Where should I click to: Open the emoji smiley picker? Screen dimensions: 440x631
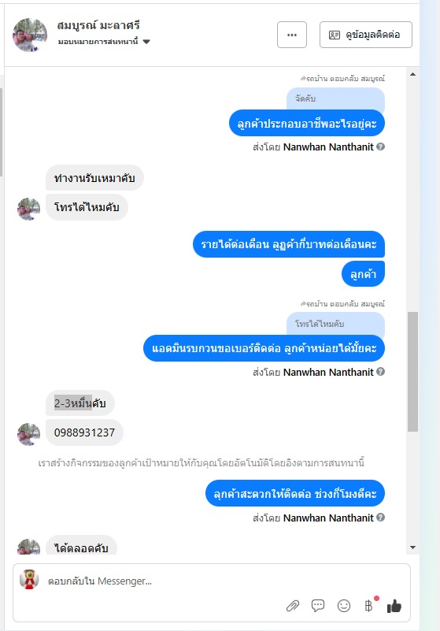click(x=344, y=606)
